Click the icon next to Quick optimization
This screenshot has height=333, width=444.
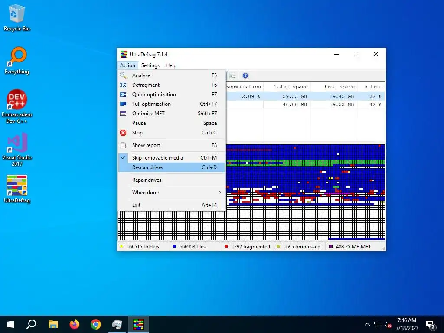(123, 95)
